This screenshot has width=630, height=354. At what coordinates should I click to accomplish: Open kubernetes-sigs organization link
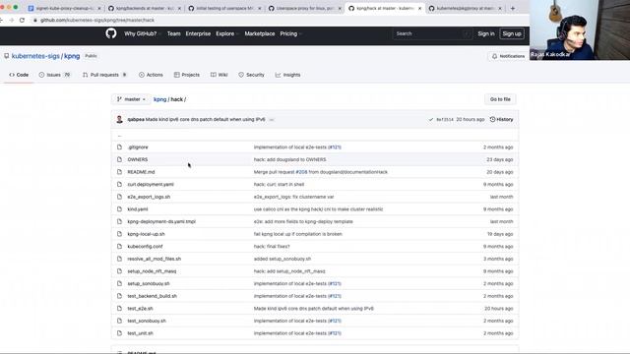[x=35, y=56]
